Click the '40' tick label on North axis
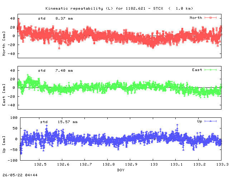 point(13,19)
